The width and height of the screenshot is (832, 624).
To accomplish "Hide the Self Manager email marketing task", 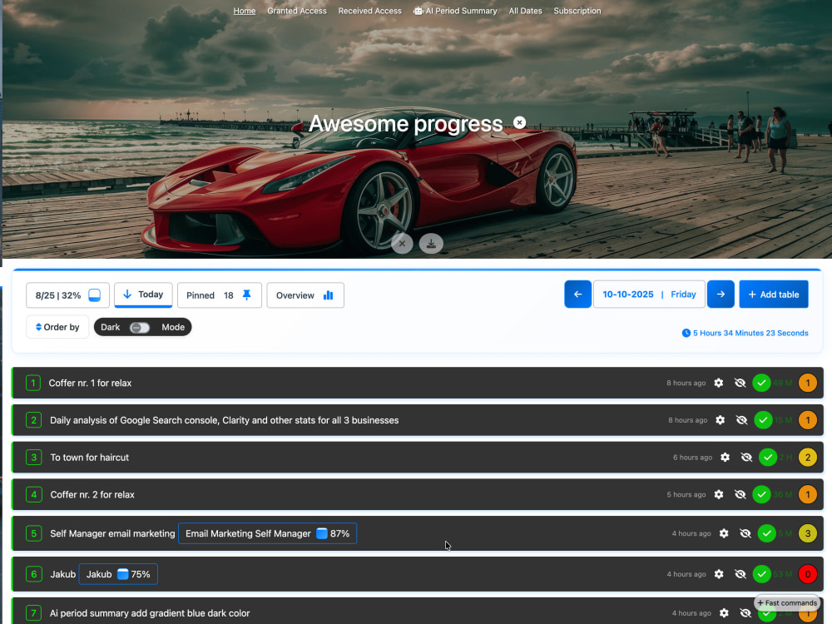I will click(x=745, y=533).
